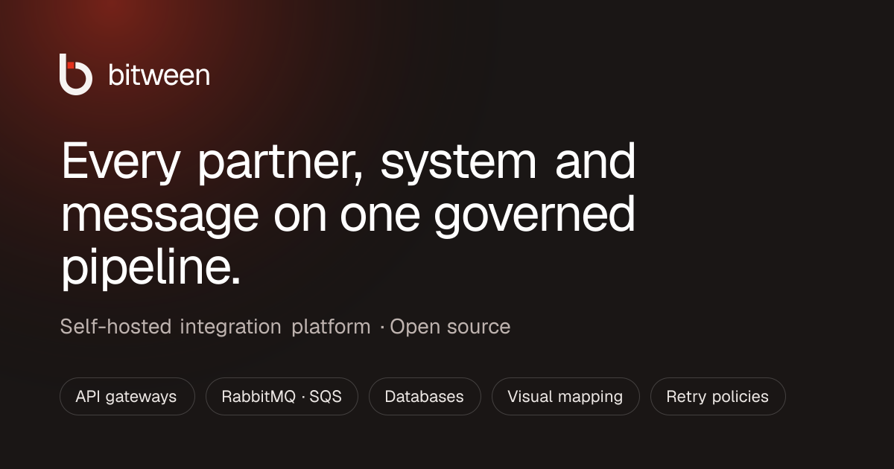Select the RabbitMQ · SQS pill

[282, 396]
